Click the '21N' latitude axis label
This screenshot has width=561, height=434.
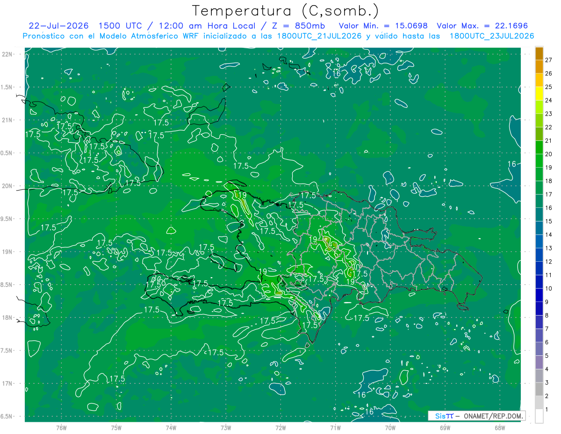click(x=7, y=120)
